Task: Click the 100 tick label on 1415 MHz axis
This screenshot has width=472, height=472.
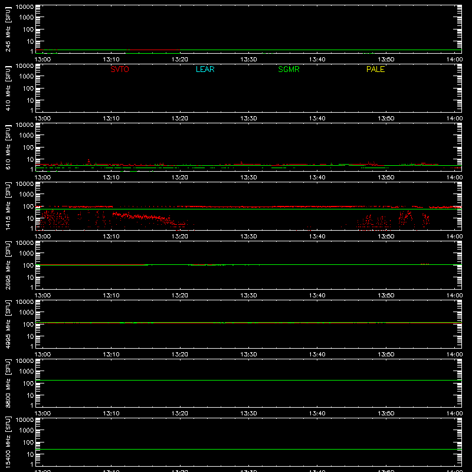Action: [28, 206]
